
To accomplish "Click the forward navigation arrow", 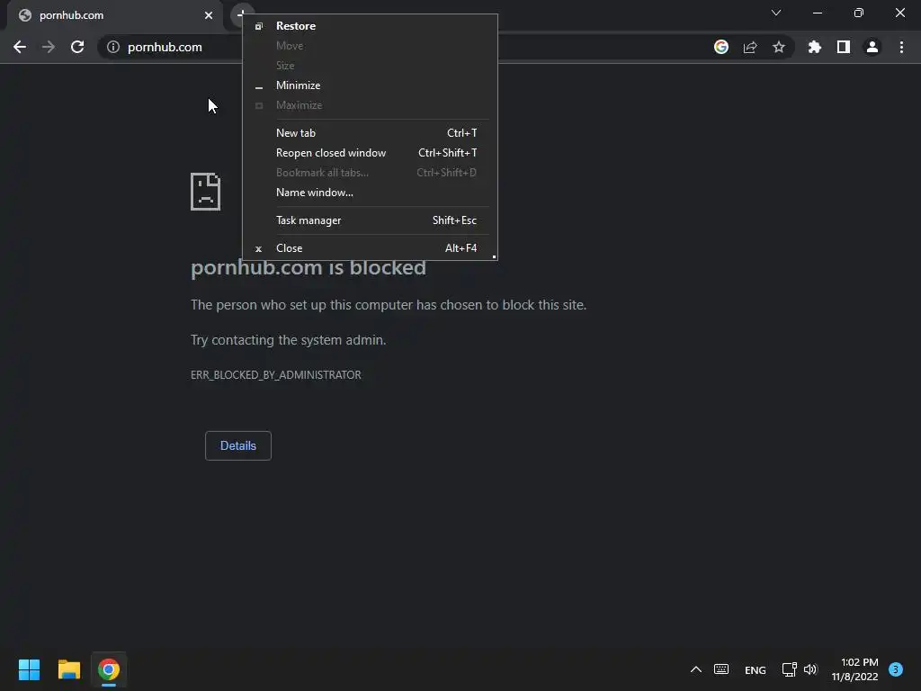I will (x=49, y=47).
